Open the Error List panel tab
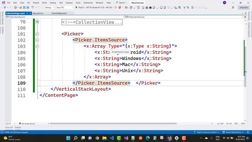Viewport: 252px width, 142px height. 9,127
